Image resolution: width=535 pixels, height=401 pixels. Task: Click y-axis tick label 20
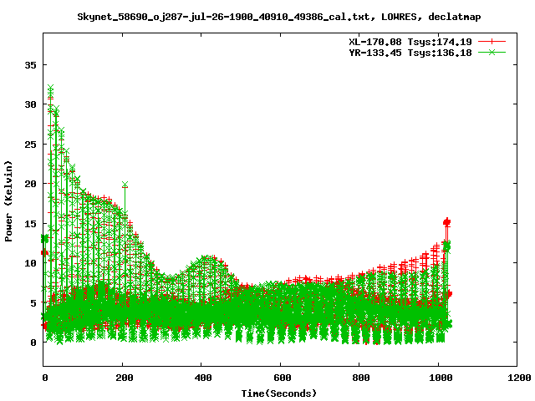click(x=30, y=184)
